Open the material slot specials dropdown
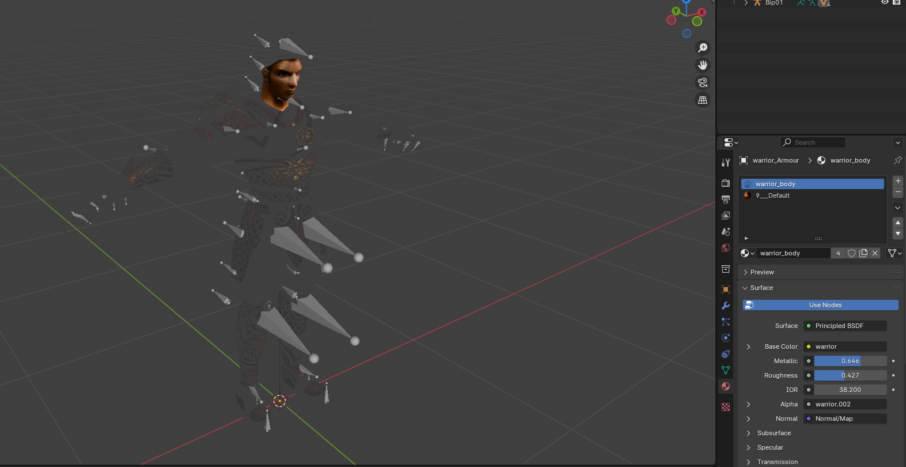 [898, 208]
